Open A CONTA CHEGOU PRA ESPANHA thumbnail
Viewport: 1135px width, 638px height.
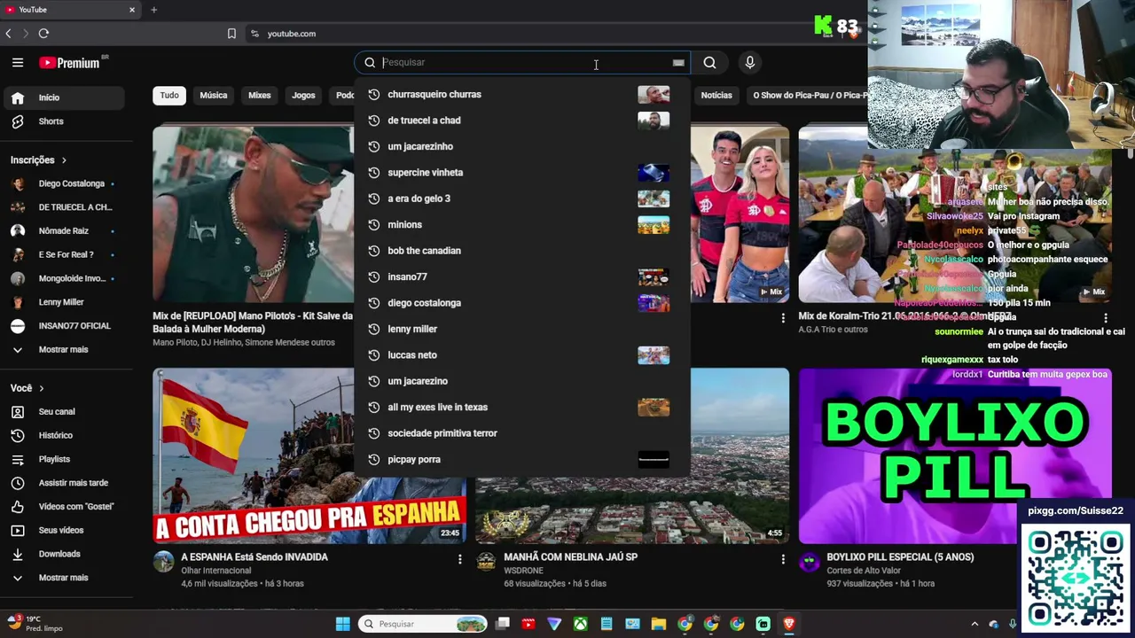[x=309, y=456]
